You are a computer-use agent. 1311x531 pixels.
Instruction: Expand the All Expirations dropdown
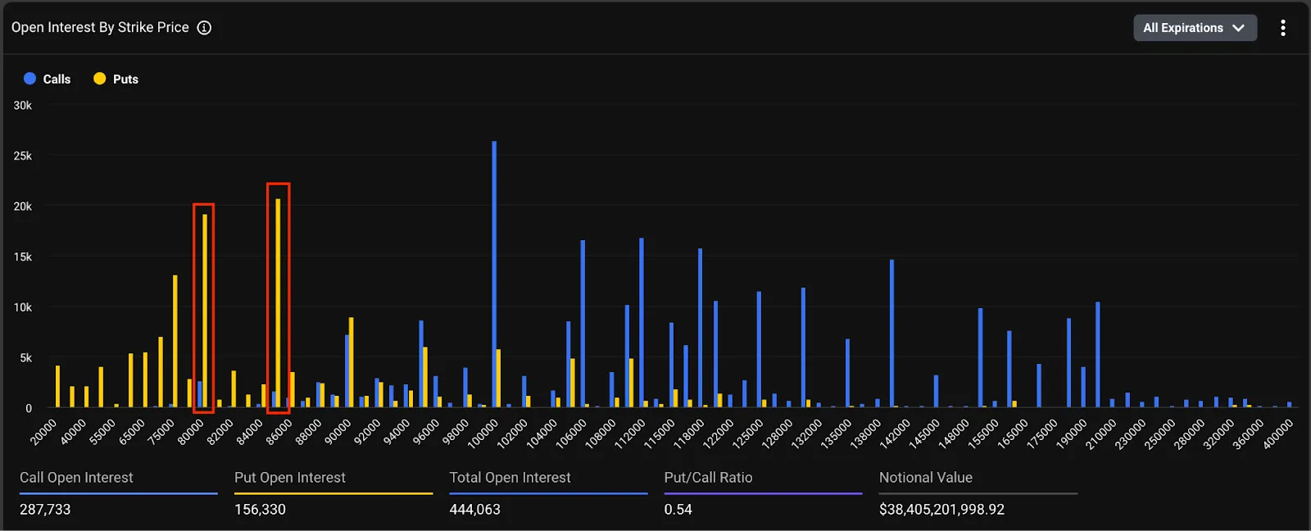click(x=1195, y=28)
